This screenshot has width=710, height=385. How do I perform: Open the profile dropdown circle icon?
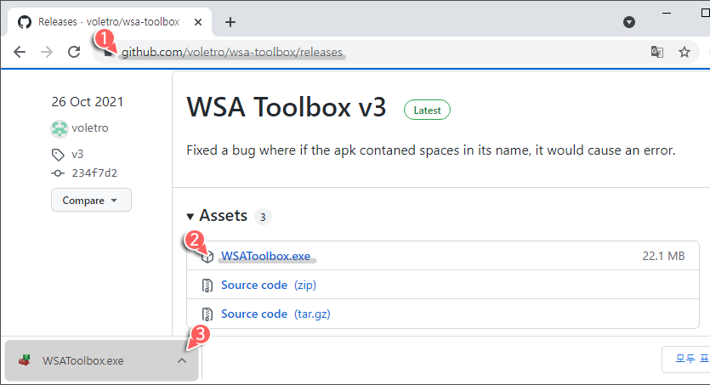click(x=629, y=22)
